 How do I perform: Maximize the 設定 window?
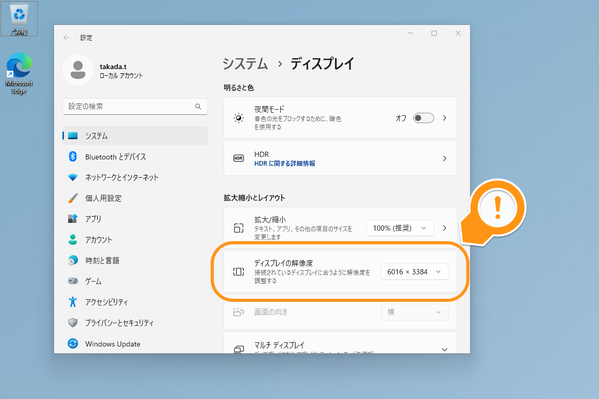(x=434, y=33)
